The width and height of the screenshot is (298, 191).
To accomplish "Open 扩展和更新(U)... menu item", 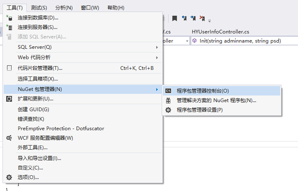I will tap(83, 99).
